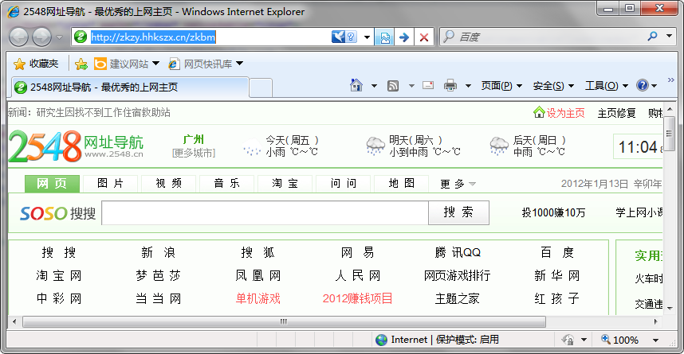Image resolution: width=684 pixels, height=354 pixels.
Task: Click the horizontal scrollbar thumb
Action: (283, 321)
